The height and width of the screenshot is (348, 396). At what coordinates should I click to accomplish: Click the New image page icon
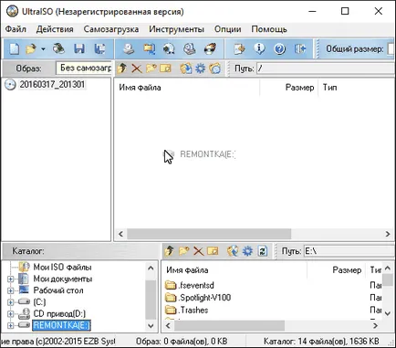14,48
